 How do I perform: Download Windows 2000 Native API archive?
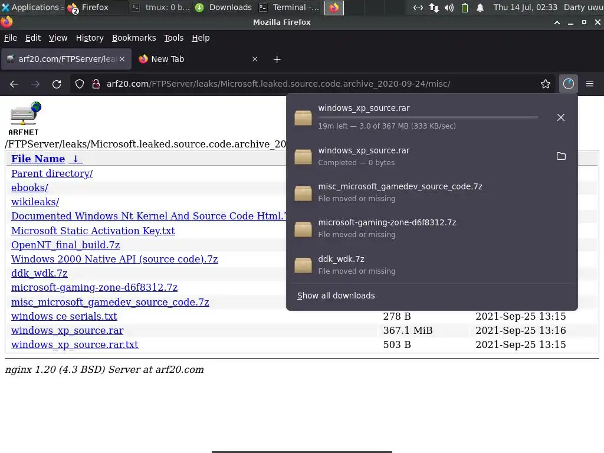pos(114,260)
